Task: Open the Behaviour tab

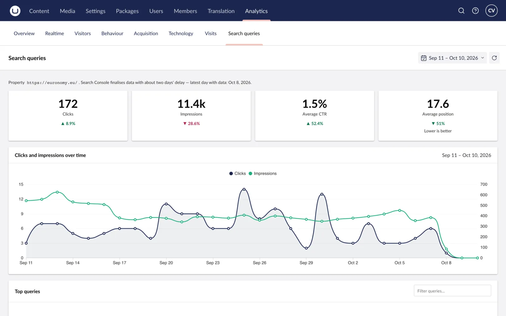Action: click(112, 33)
